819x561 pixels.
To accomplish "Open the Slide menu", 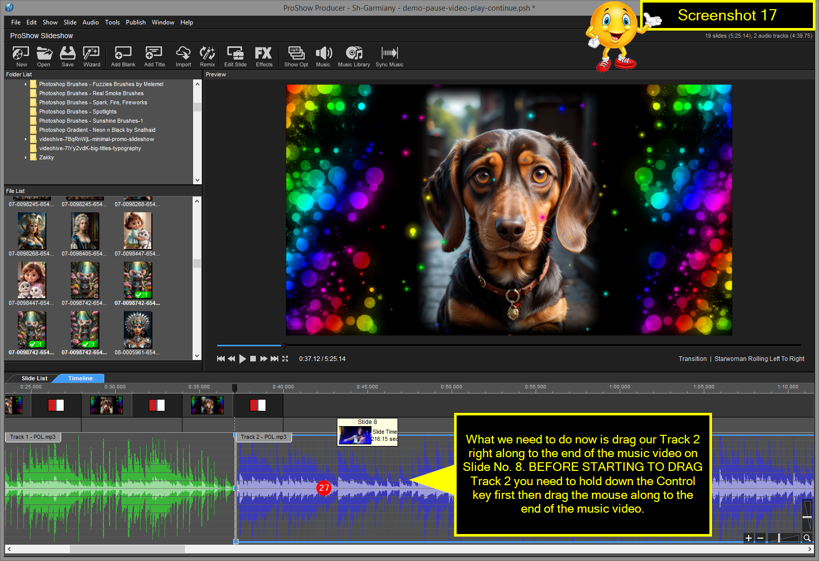I will click(x=70, y=22).
